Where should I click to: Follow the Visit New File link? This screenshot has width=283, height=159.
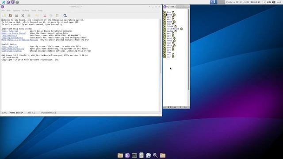pyautogui.click(x=10, y=46)
